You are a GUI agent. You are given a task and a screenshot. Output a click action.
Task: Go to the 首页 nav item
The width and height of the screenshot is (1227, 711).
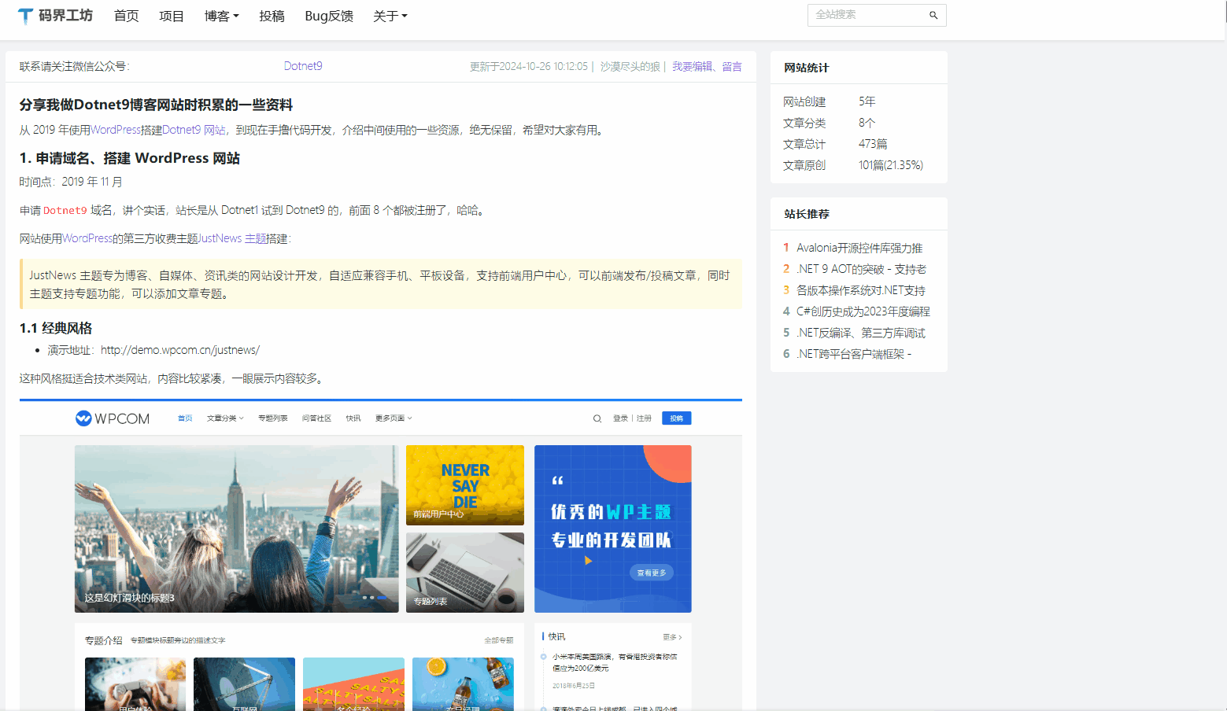click(x=126, y=16)
